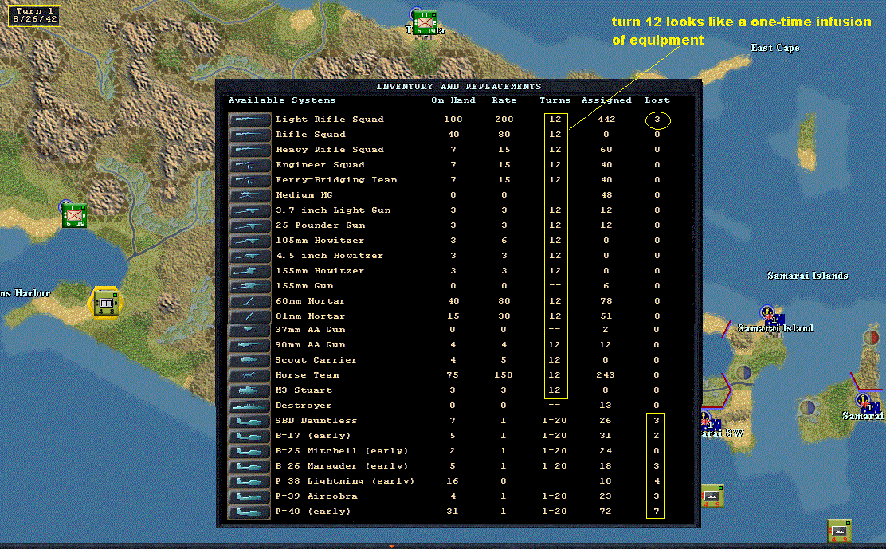Viewport: 886px width, 549px height.
Task: Select the naval unit counter beside dialog edge
Action: coord(712,496)
